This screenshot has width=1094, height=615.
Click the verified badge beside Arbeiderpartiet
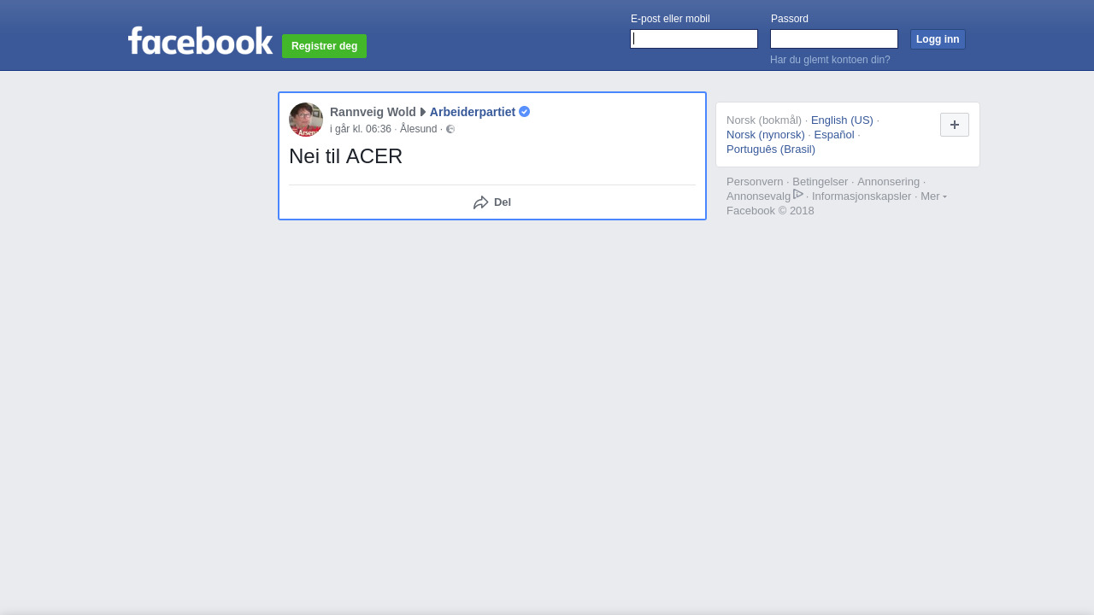pos(525,112)
